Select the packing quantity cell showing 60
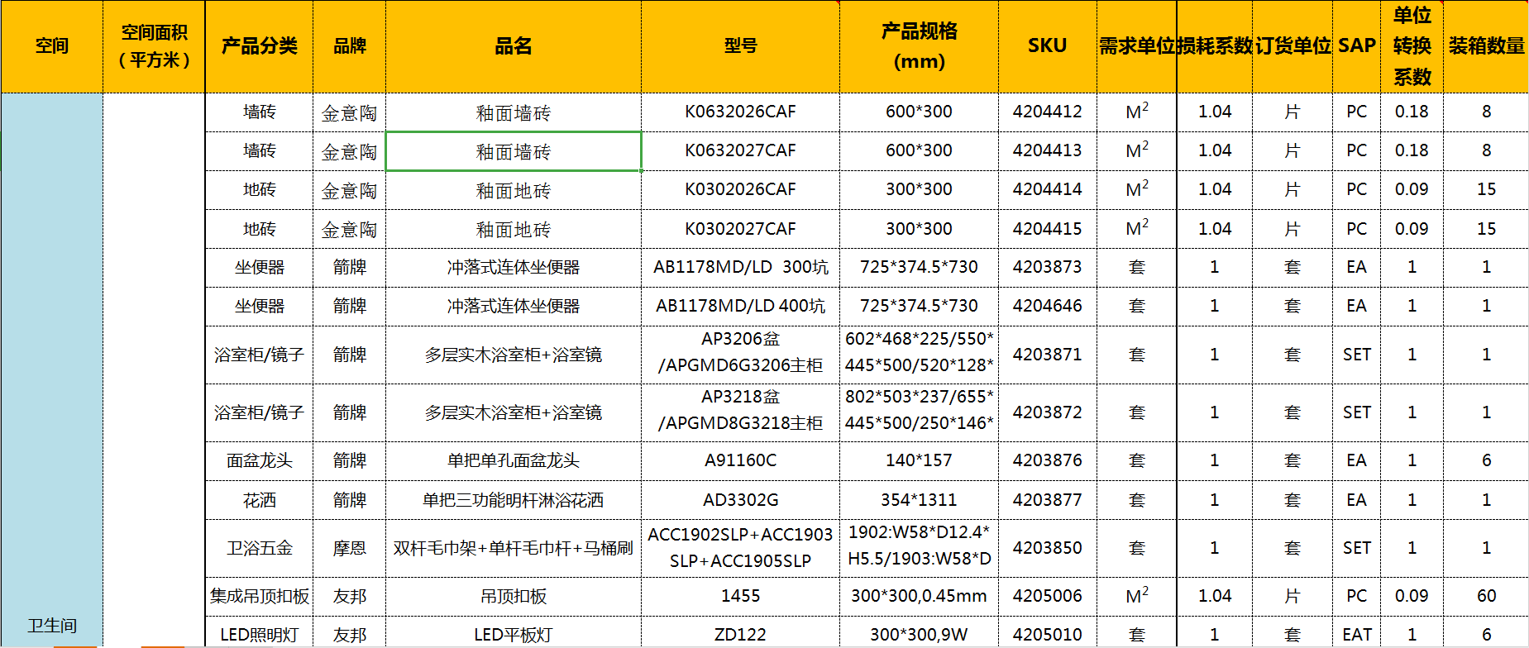 pos(1486,596)
